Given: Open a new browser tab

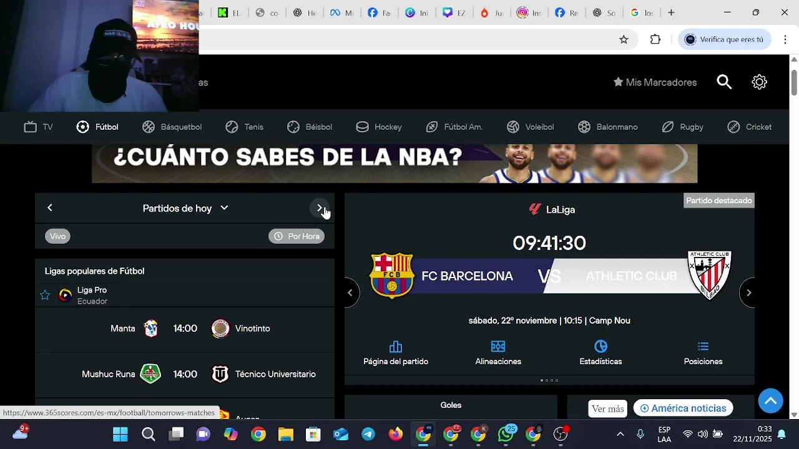Looking at the screenshot, I should pyautogui.click(x=671, y=12).
